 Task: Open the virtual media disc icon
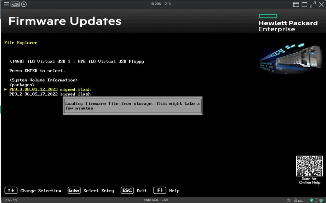pyautogui.click(x=23, y=4)
